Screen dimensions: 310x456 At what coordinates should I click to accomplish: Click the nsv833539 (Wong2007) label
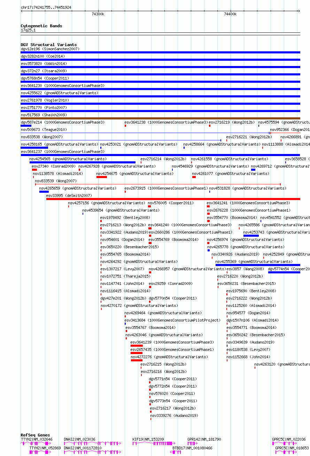[x=56, y=181]
